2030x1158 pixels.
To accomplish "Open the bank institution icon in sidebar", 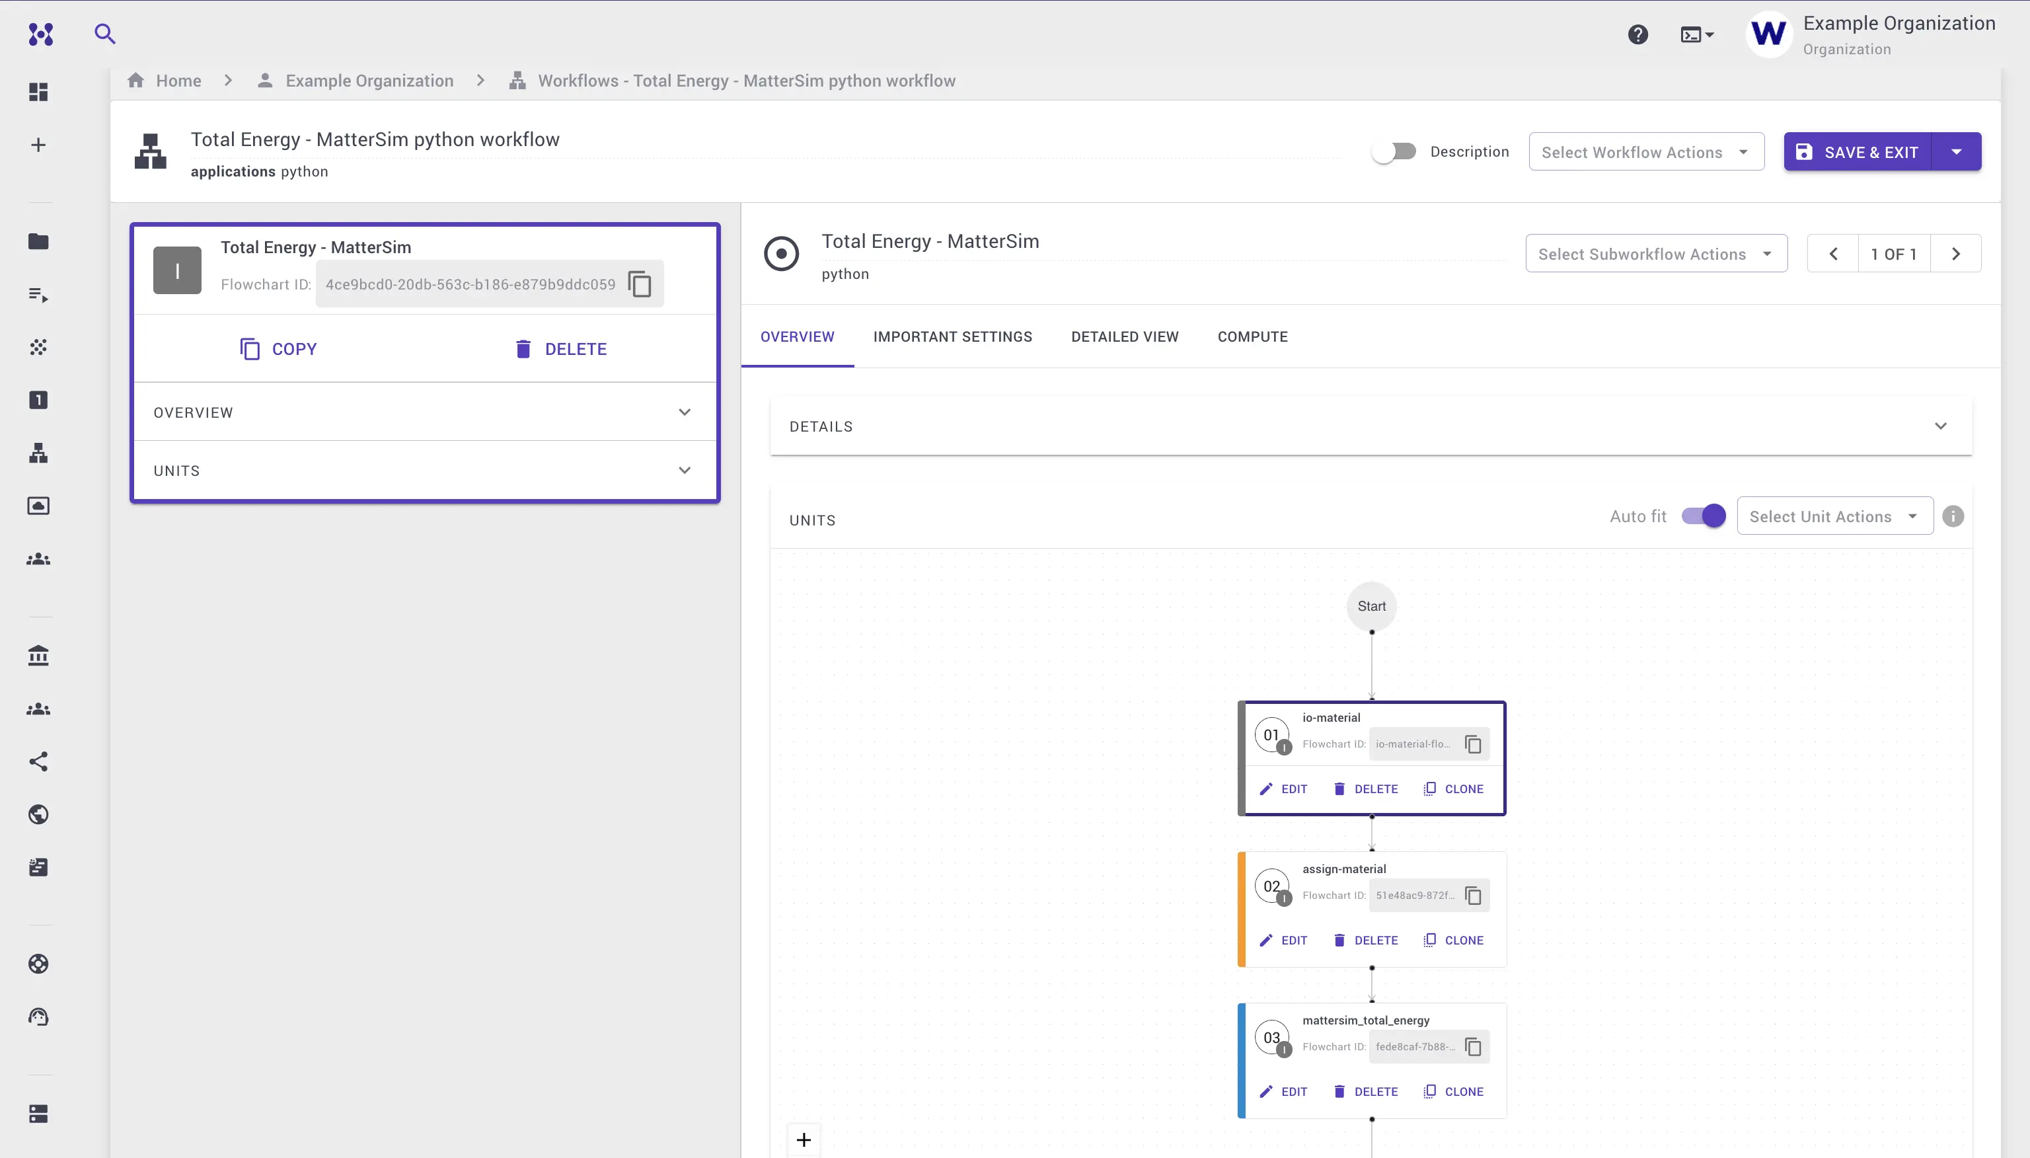I will point(38,656).
